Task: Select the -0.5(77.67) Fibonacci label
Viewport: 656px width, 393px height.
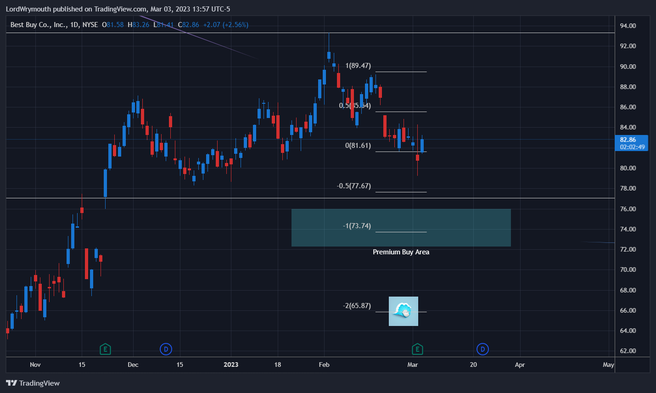Action: pyautogui.click(x=353, y=186)
